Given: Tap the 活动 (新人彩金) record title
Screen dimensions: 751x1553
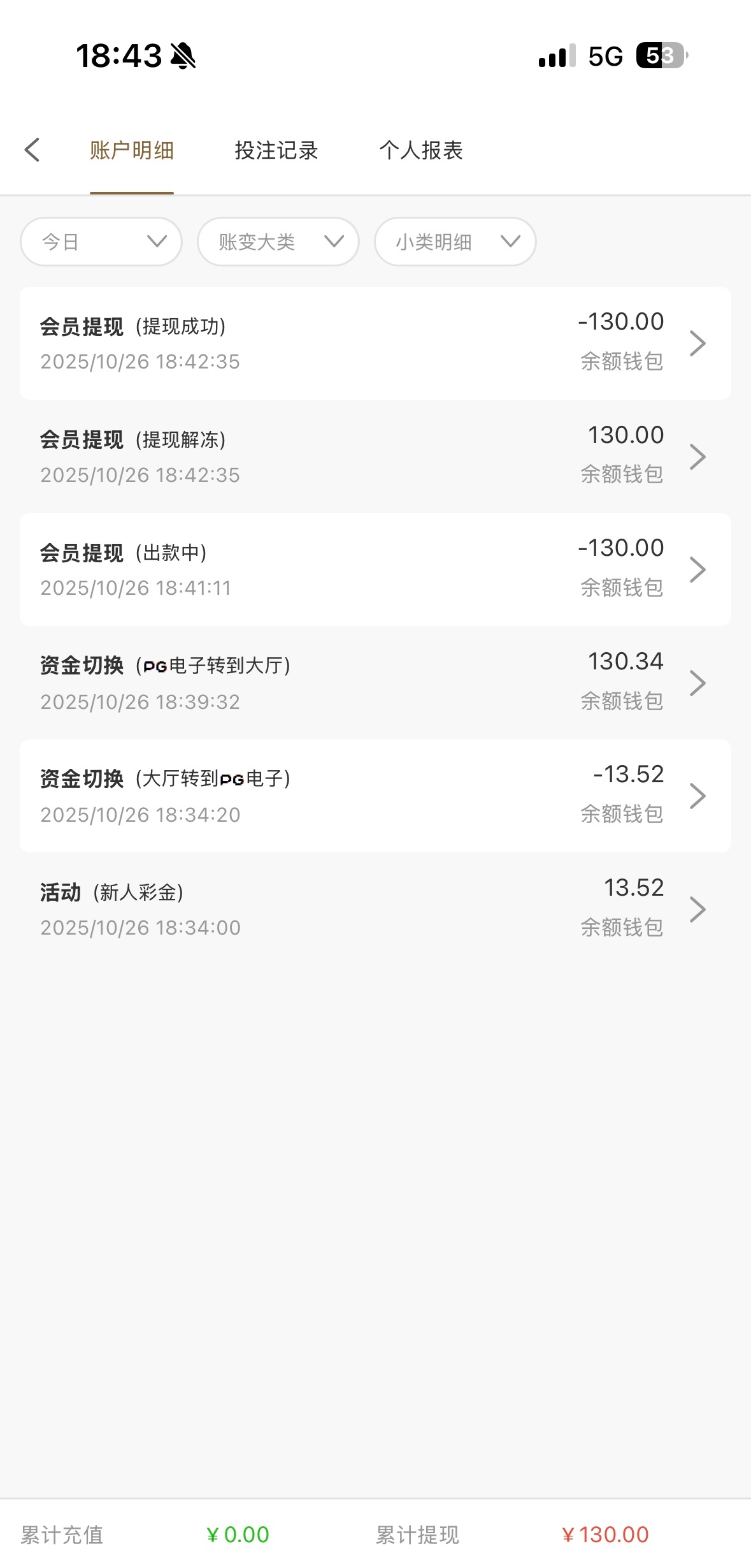Looking at the screenshot, I should tap(111, 892).
